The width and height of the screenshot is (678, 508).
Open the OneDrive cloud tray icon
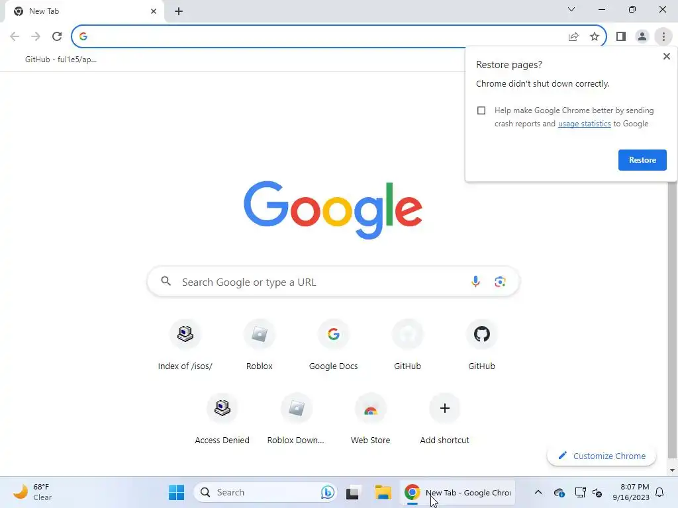tap(559, 492)
